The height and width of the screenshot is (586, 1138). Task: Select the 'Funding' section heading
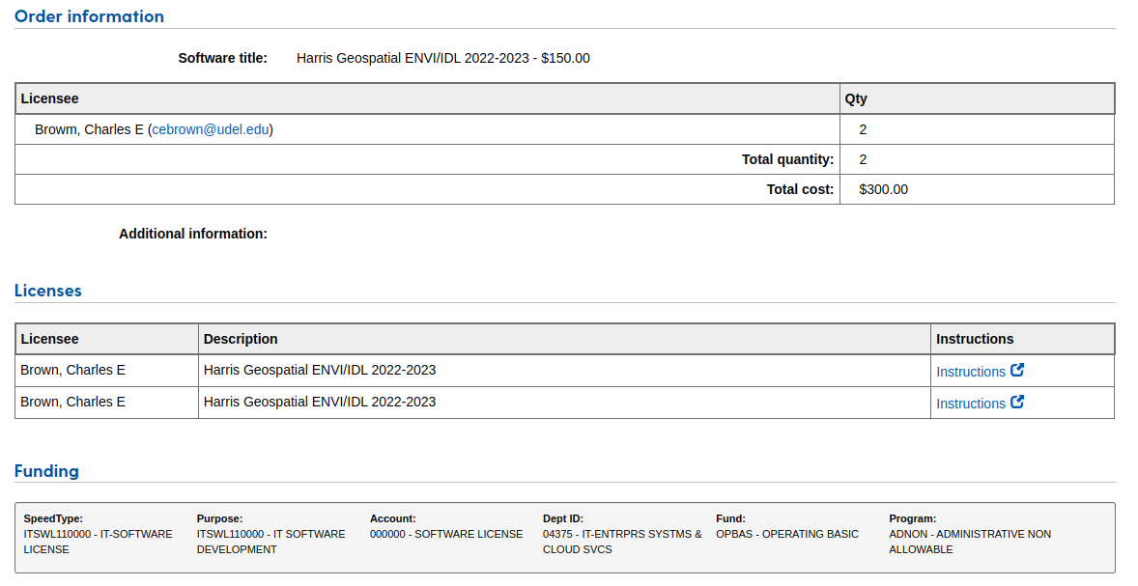coord(46,471)
